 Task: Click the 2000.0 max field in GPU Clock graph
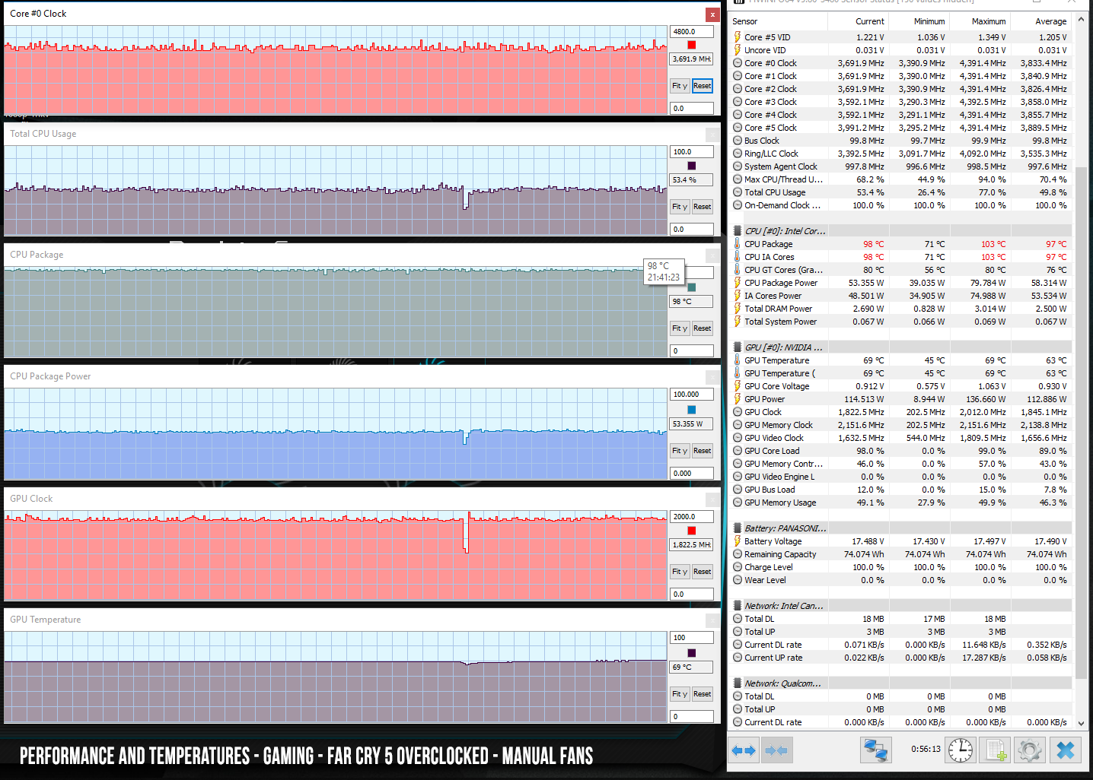691,517
